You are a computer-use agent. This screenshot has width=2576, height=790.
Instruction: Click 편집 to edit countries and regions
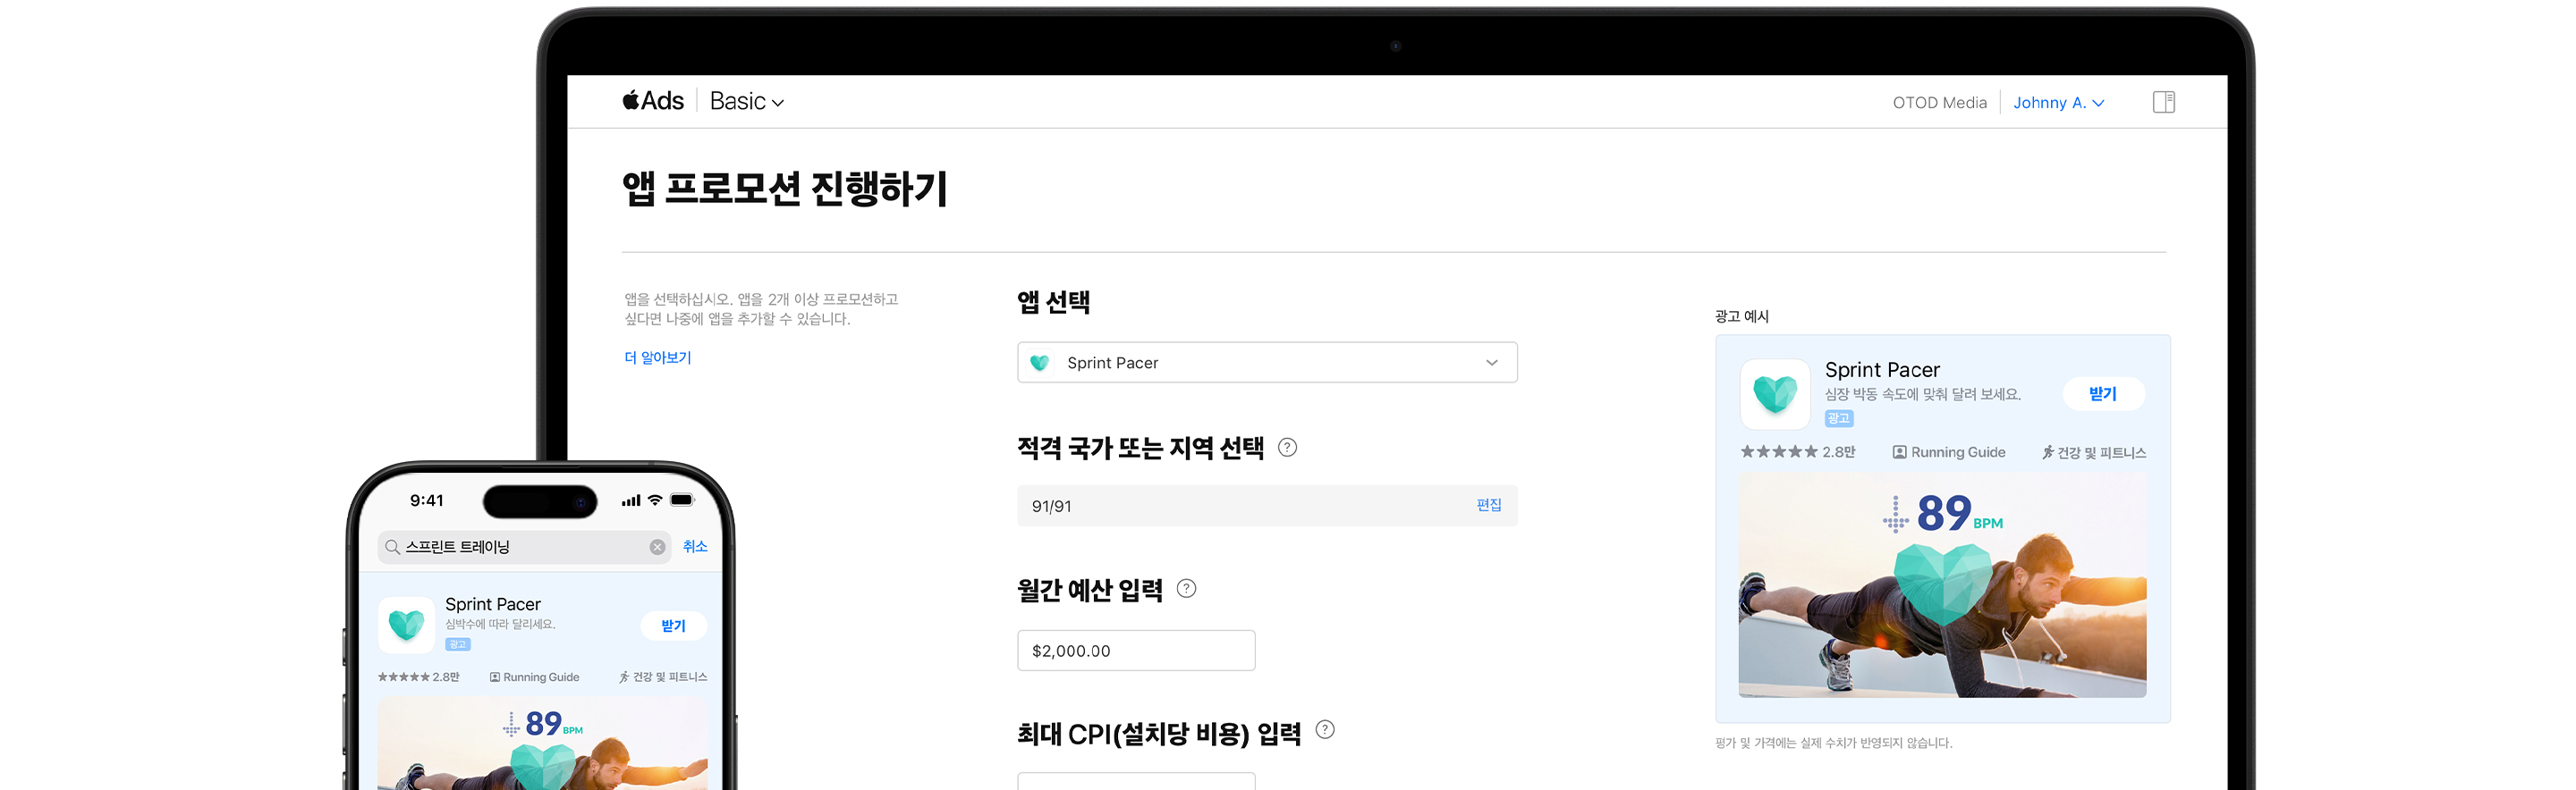pos(1488,505)
